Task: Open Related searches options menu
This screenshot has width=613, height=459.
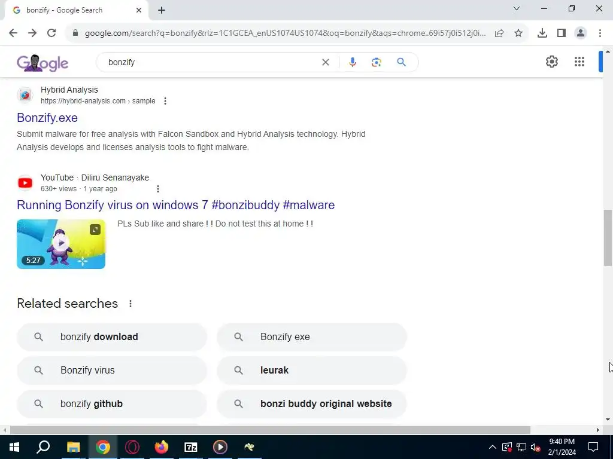Action: click(130, 304)
